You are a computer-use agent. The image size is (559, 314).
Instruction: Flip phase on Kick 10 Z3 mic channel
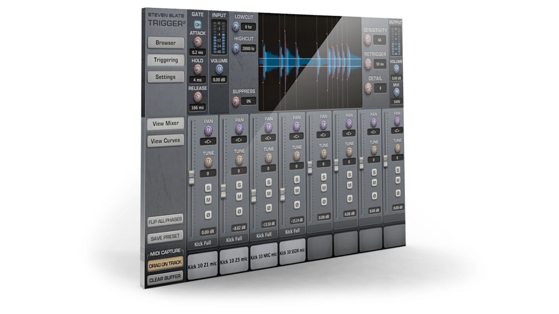[x=239, y=211]
